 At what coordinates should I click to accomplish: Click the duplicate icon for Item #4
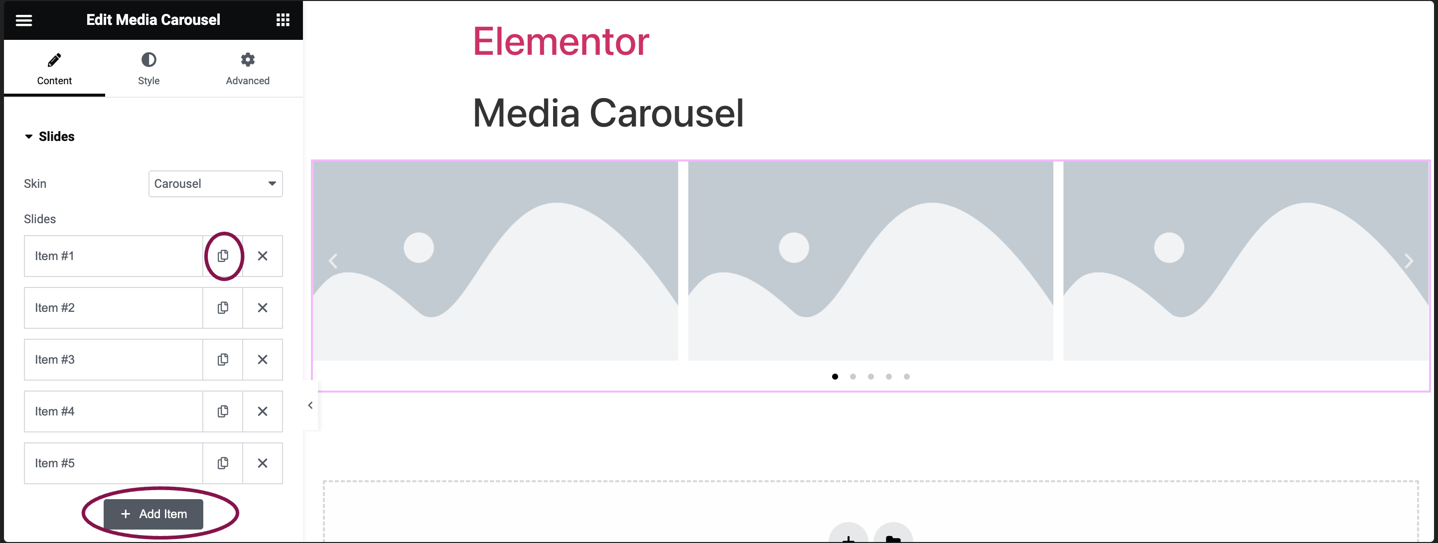coord(224,411)
